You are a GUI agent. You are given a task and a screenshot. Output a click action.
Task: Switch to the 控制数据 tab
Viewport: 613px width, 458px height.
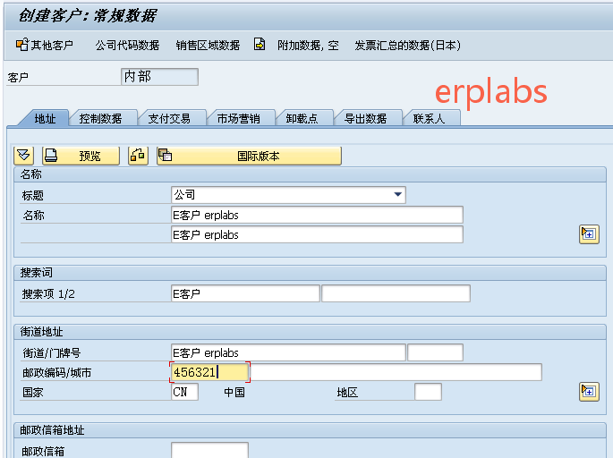[100, 118]
